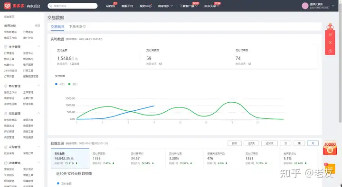Click the 商品管理 section icon

6,114
